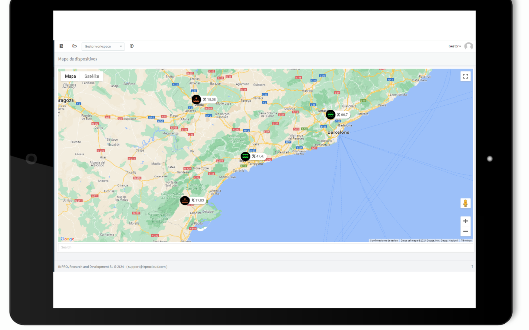Open the folder icon in the toolbar
Screen dimensions: 529x330
[x=74, y=46]
